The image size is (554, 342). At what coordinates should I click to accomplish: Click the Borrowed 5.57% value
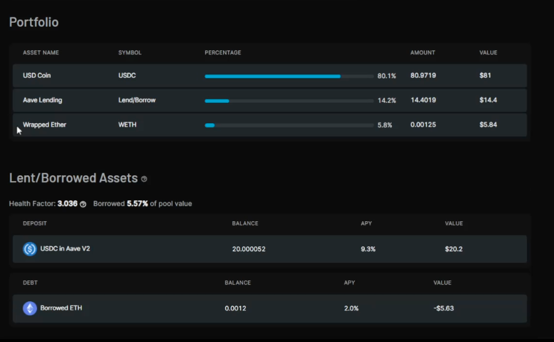138,204
